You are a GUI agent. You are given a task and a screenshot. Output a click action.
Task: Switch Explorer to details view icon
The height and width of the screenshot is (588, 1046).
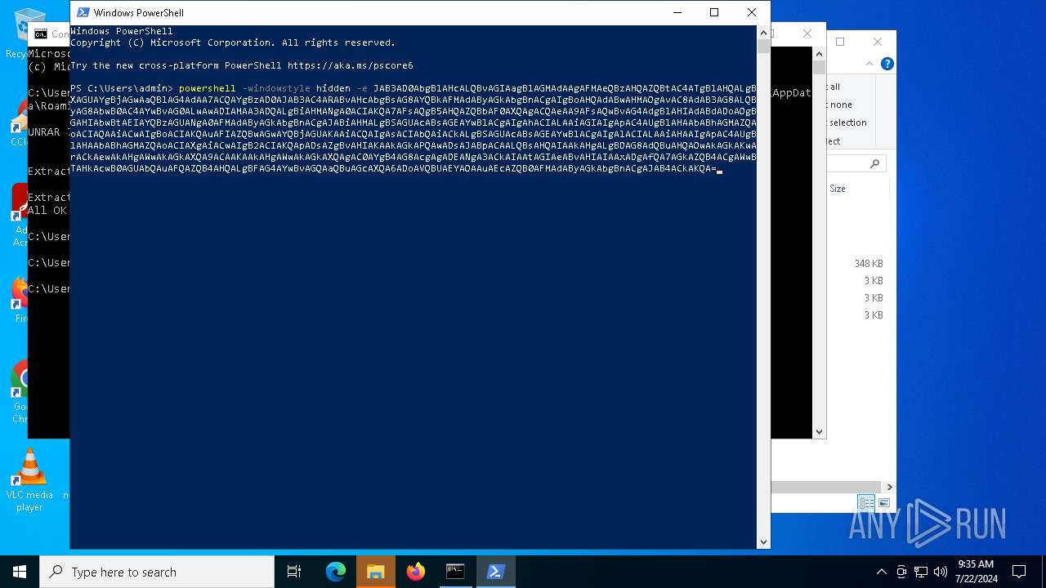coord(866,503)
